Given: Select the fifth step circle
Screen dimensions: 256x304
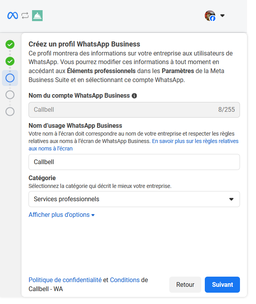Looking at the screenshot, I should coord(10,111).
